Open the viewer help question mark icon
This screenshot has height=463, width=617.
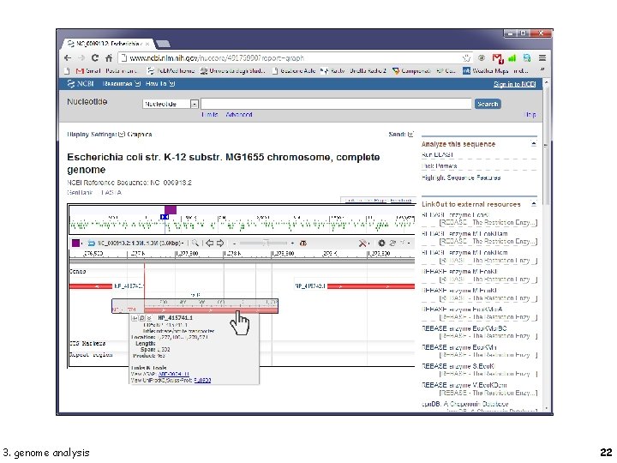(402, 244)
